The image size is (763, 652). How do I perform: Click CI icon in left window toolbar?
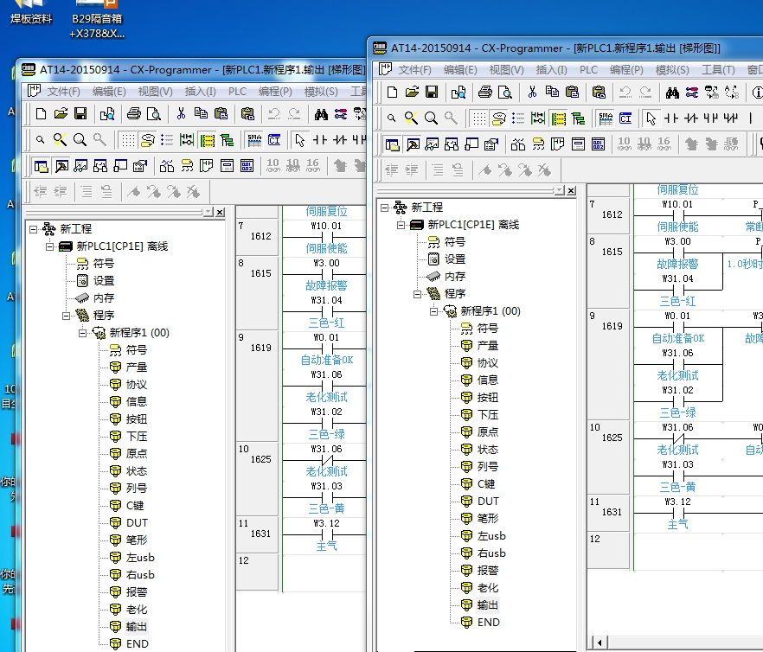click(274, 140)
